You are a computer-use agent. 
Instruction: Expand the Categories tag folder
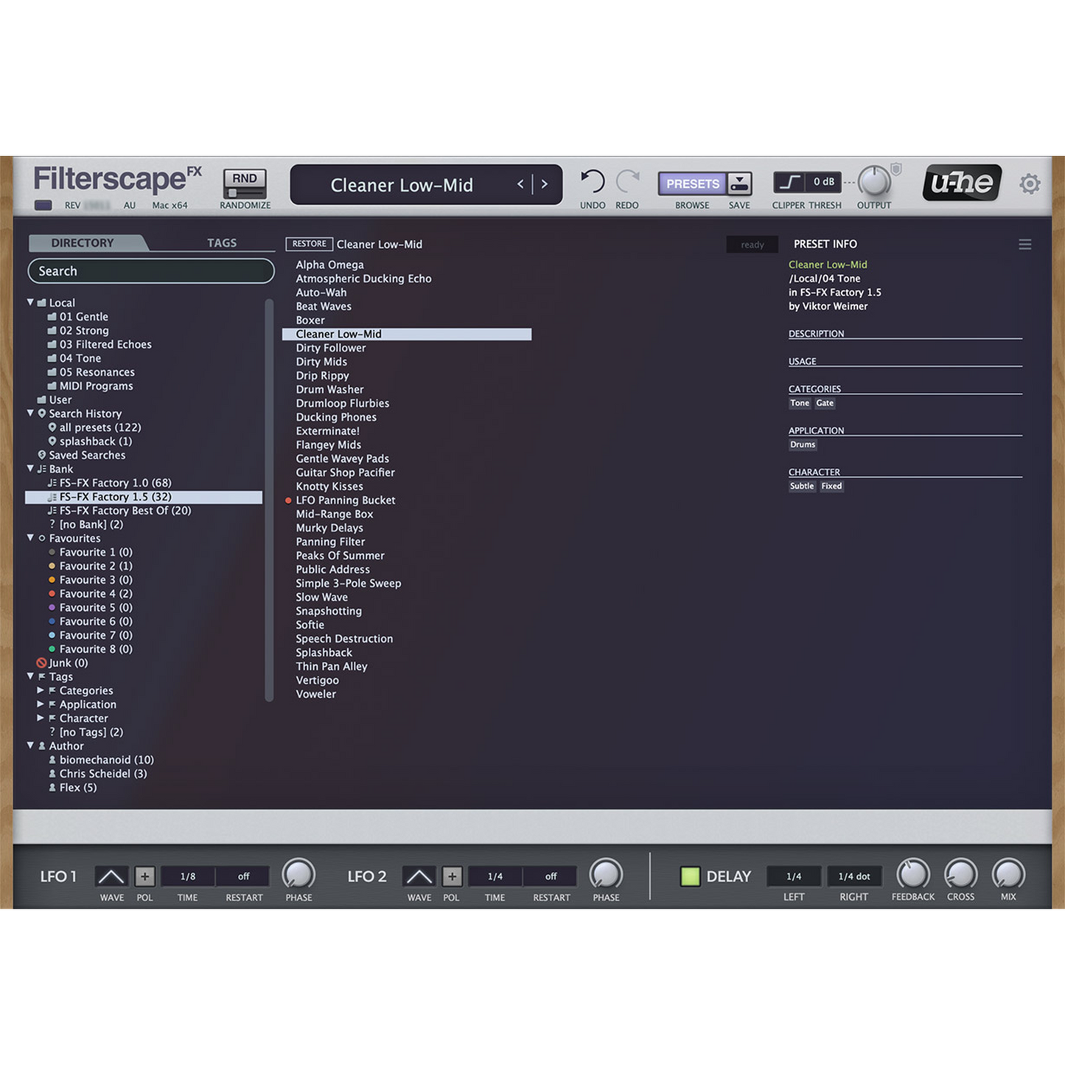41,691
